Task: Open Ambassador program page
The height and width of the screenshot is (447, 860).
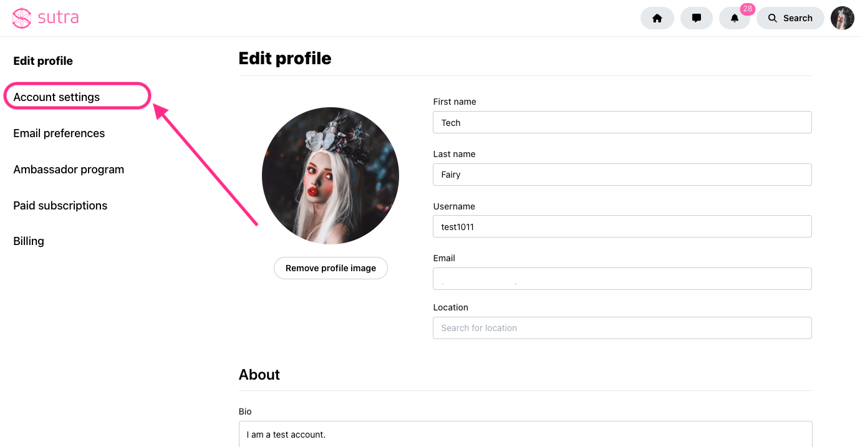Action: click(69, 170)
